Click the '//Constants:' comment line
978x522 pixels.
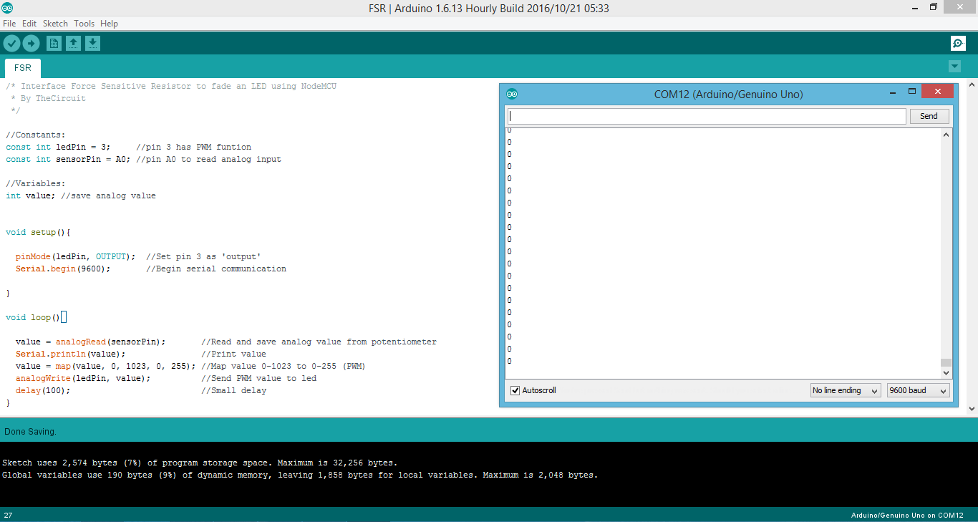click(35, 135)
